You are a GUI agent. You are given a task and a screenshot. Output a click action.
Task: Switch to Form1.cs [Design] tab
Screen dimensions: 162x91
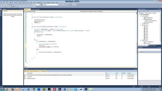[35, 9]
